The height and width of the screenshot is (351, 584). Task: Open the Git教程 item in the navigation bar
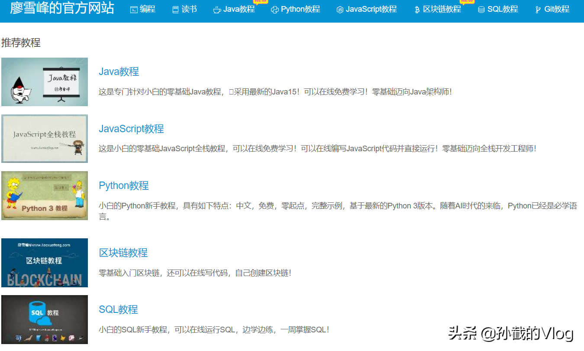tap(557, 9)
